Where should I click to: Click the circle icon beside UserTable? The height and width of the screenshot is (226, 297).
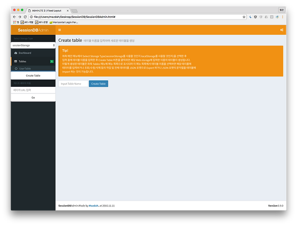[x=16, y=69]
